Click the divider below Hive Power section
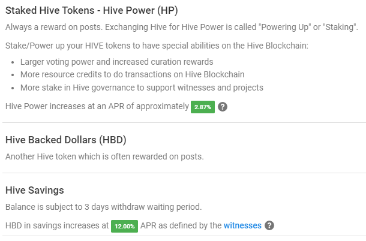366x241 pixels. [184, 122]
